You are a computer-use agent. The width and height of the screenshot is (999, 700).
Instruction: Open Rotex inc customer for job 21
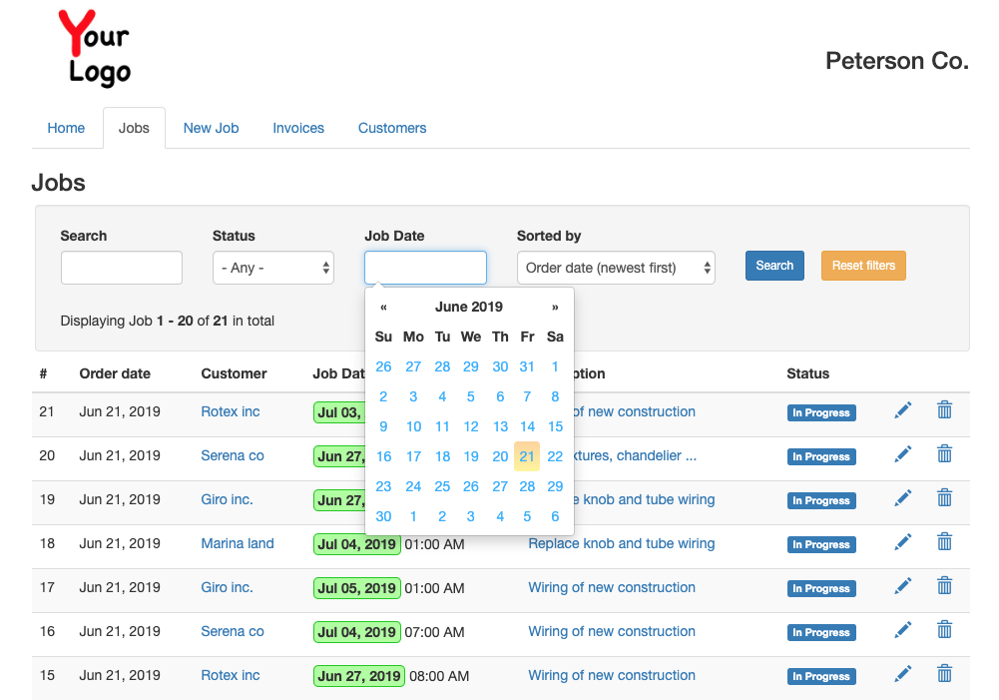click(x=231, y=411)
